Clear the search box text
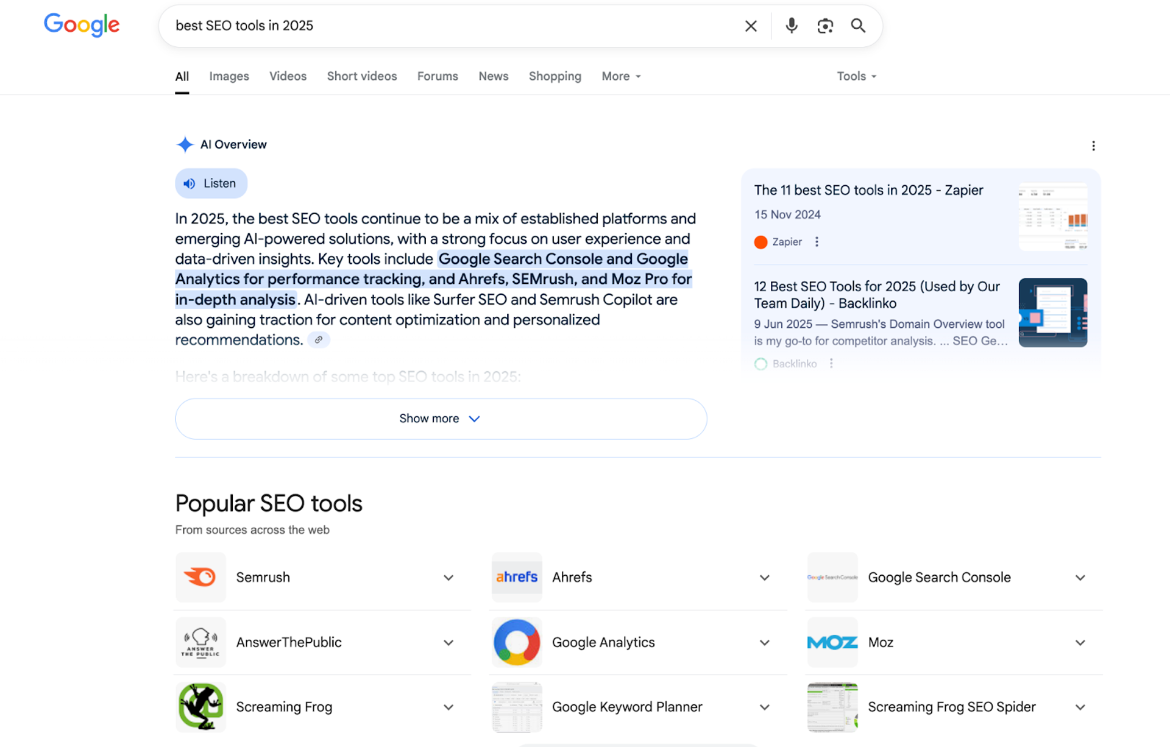 tap(751, 26)
